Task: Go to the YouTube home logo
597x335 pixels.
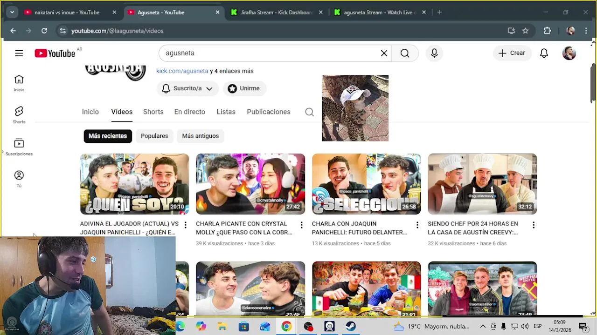Action: pos(55,53)
